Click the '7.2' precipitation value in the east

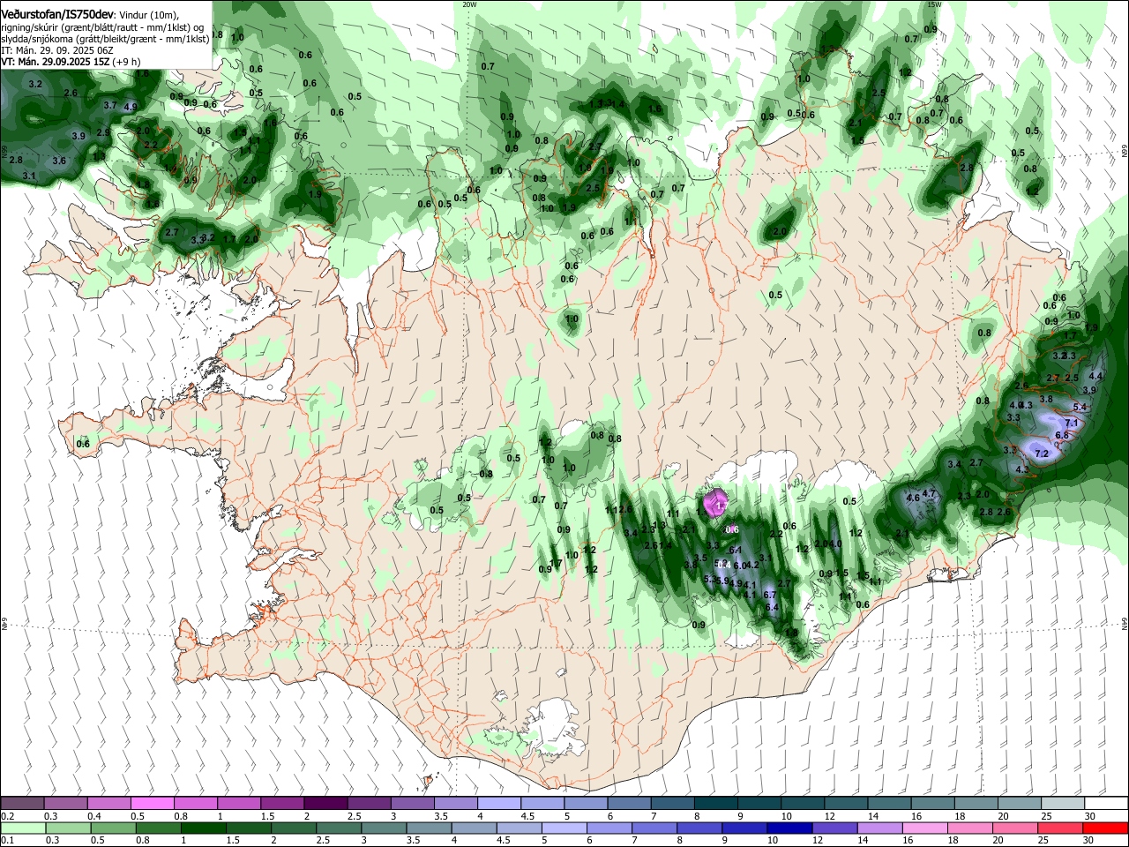1041,454
